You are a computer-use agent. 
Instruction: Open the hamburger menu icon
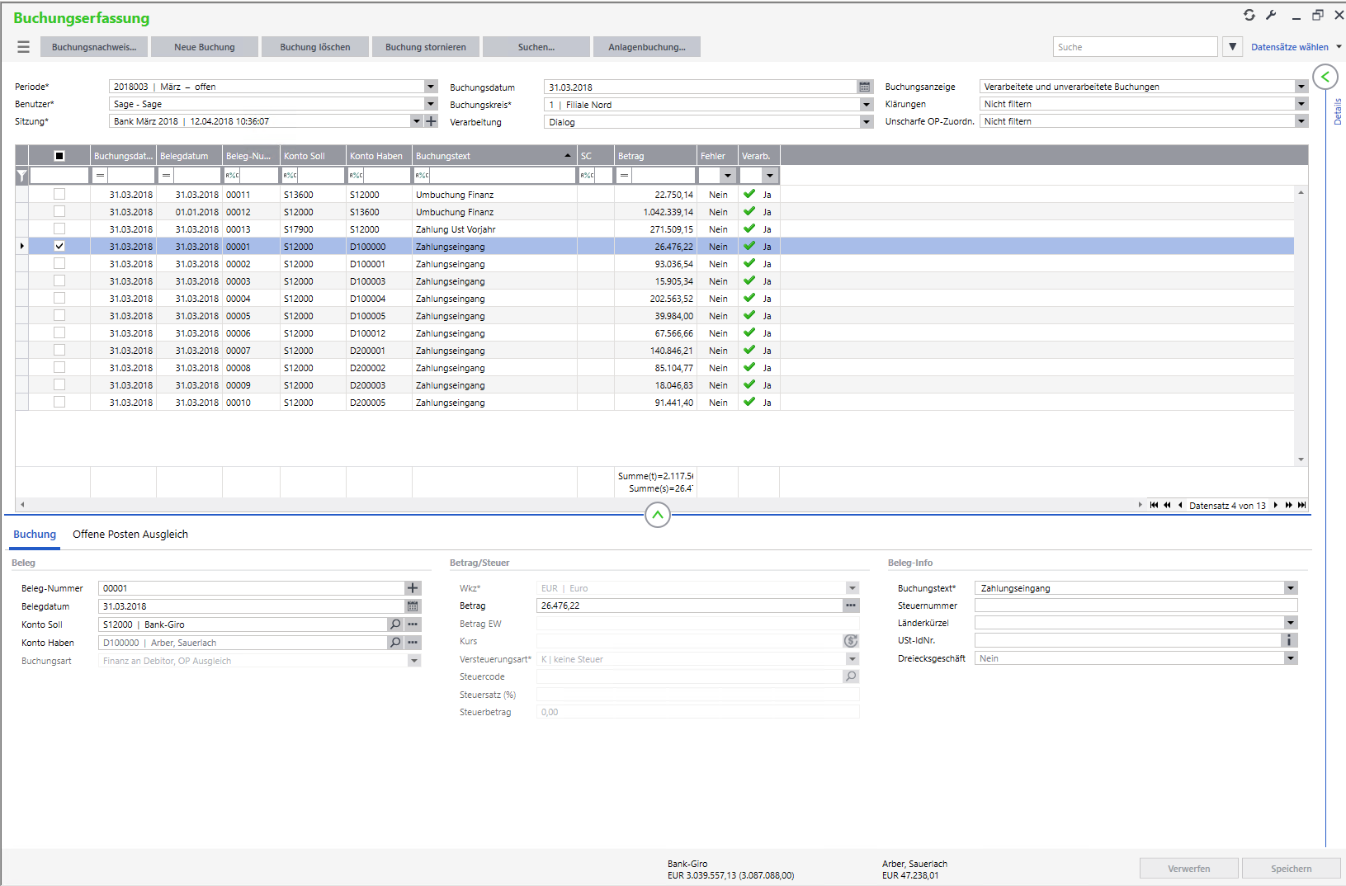click(23, 47)
